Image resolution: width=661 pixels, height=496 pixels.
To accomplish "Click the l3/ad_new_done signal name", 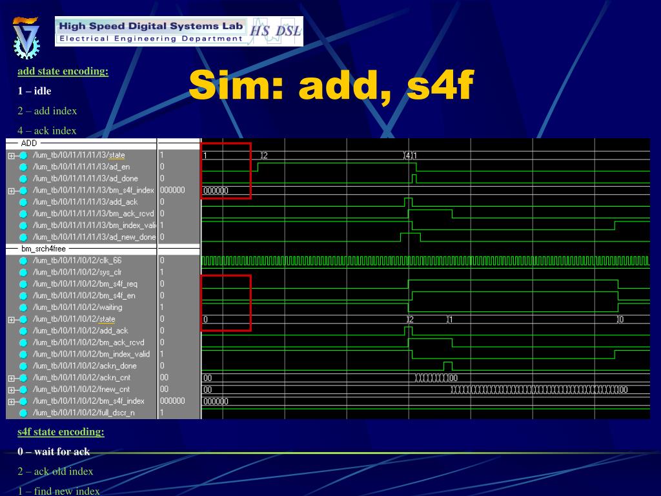I will (94, 237).
